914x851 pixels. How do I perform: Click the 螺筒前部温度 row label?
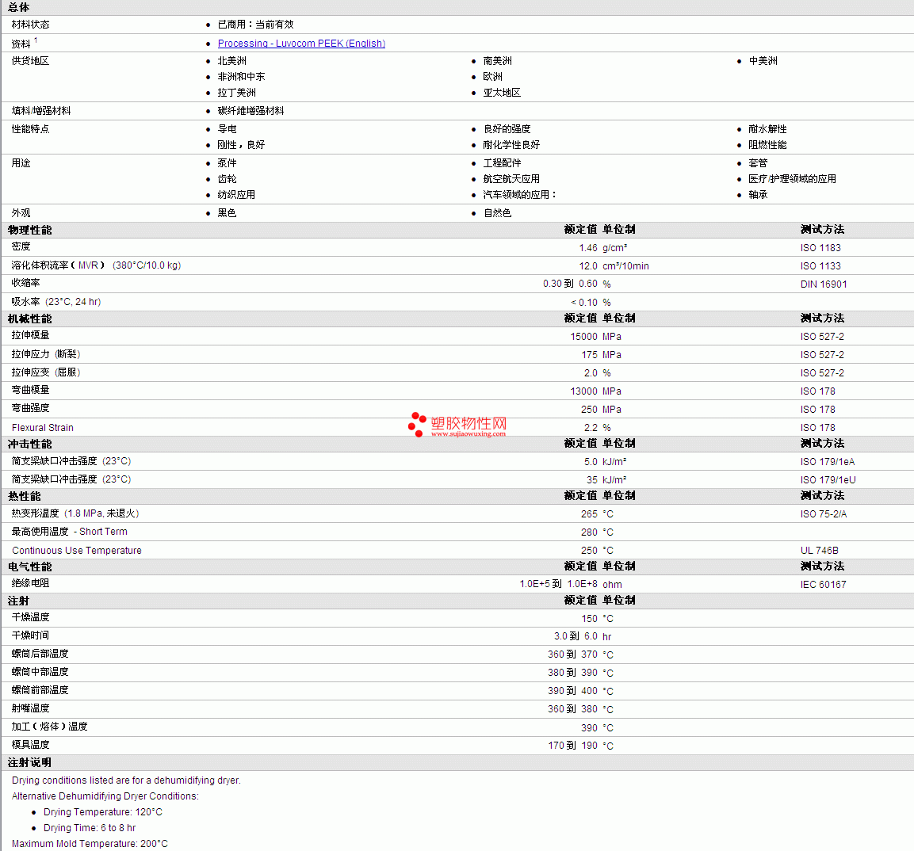pos(40,689)
